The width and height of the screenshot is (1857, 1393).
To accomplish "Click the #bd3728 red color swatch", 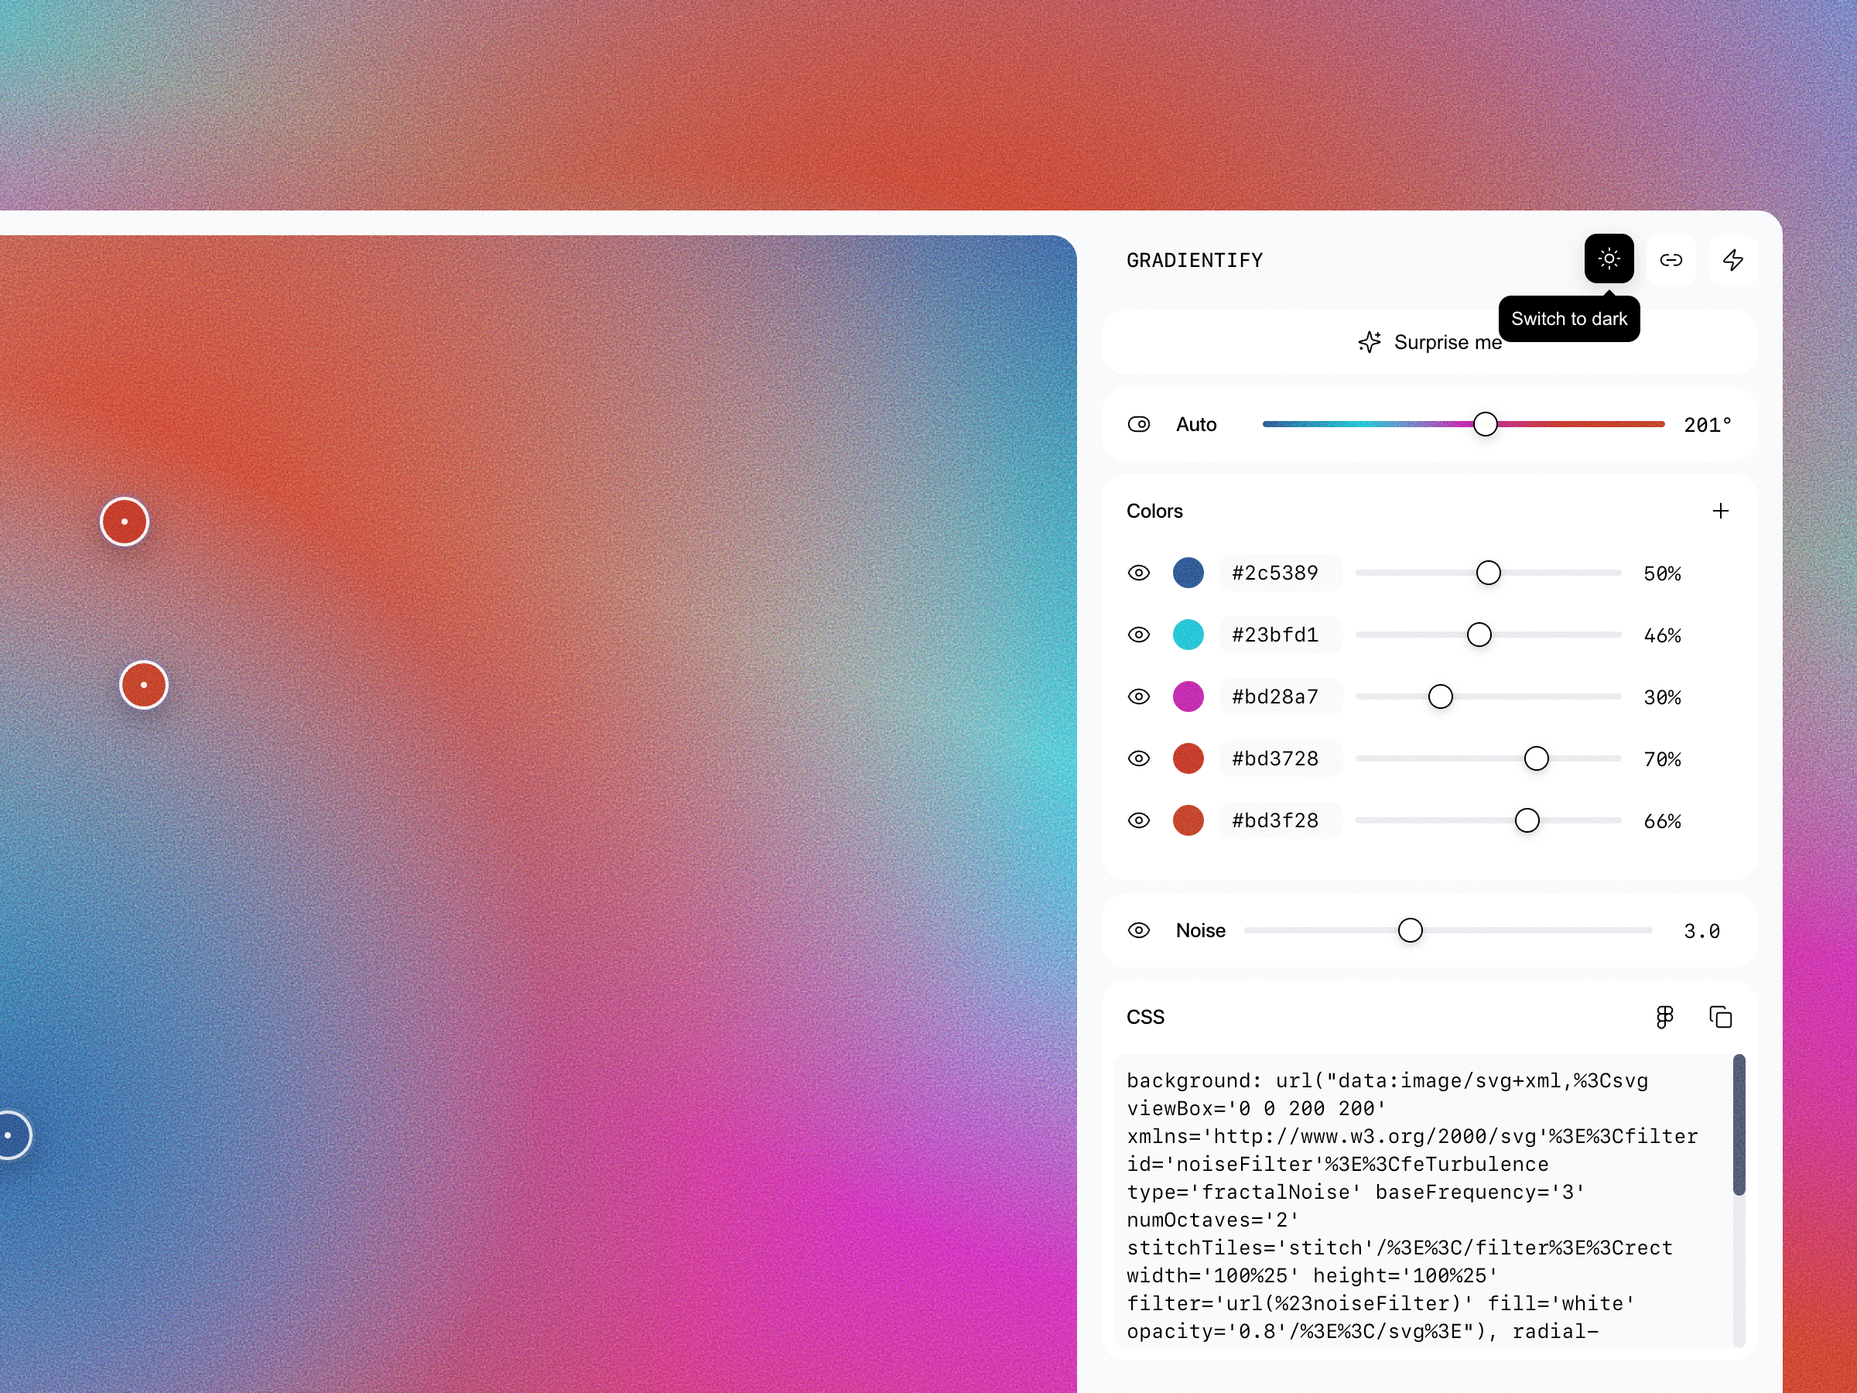I will click(1188, 758).
